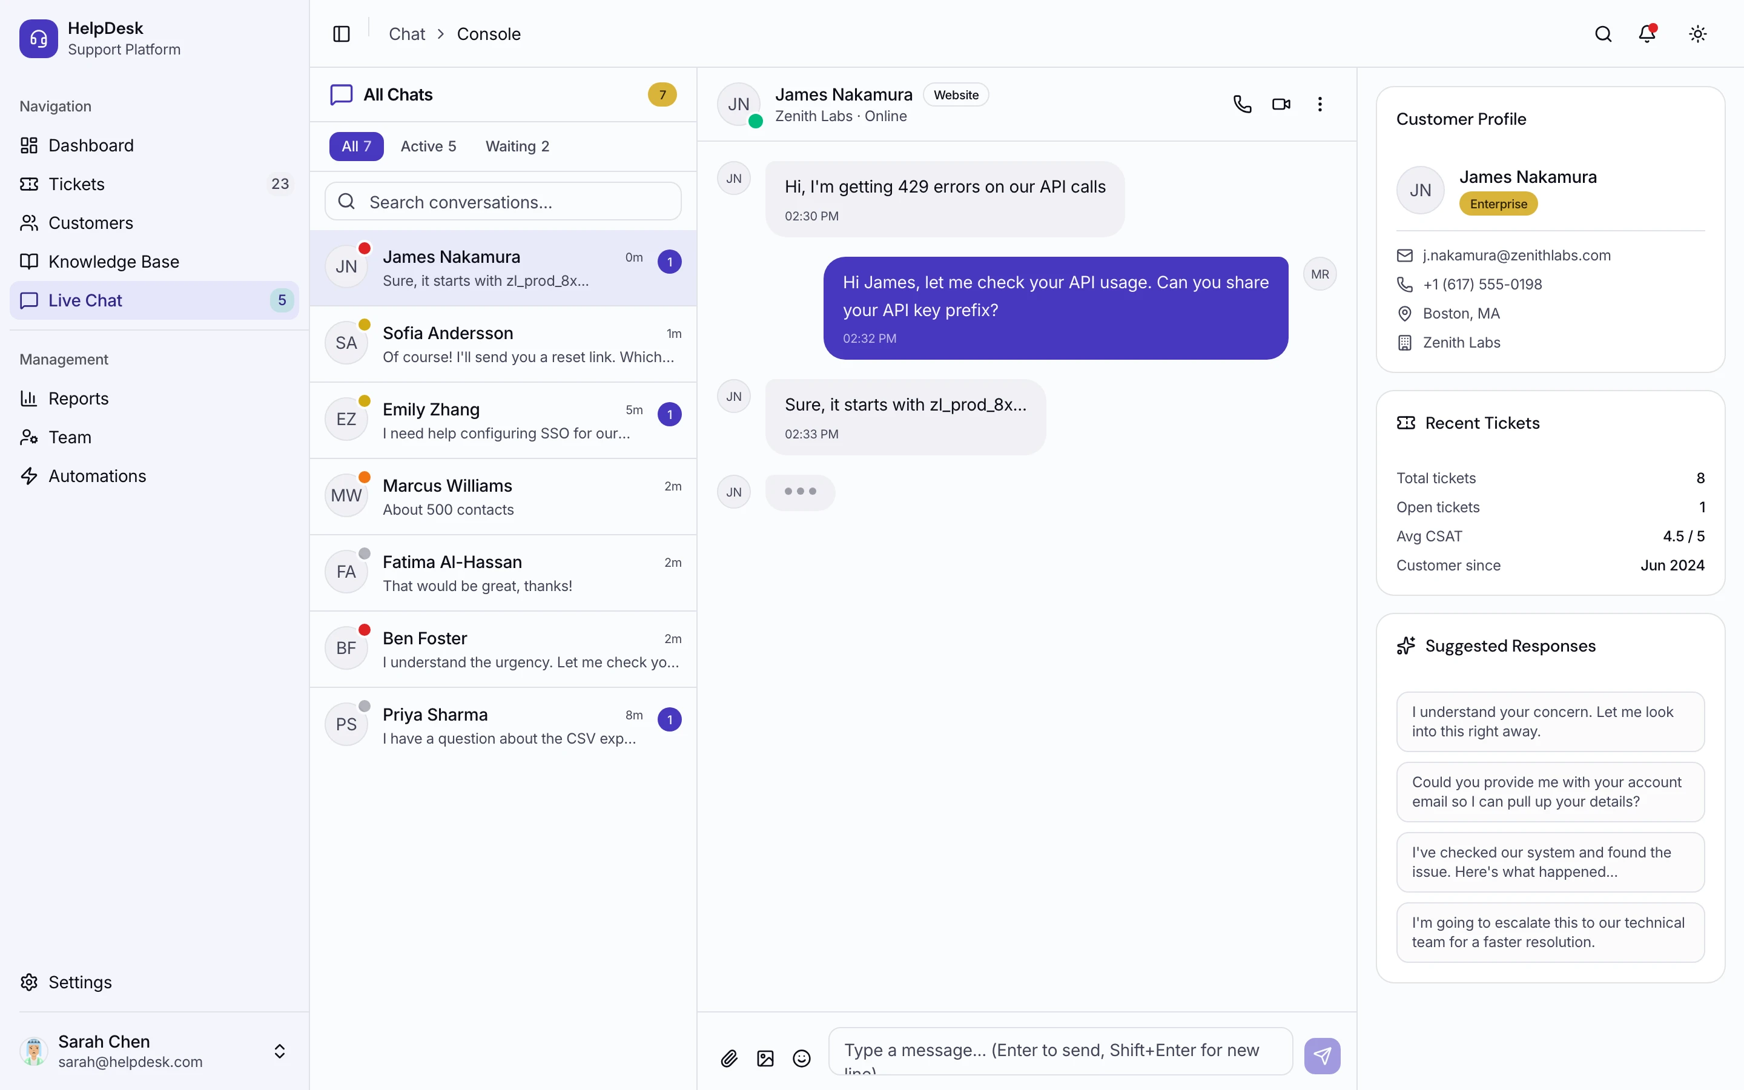Click the Avg CSAT 4.5 / 5 value
The image size is (1744, 1090).
(x=1683, y=537)
